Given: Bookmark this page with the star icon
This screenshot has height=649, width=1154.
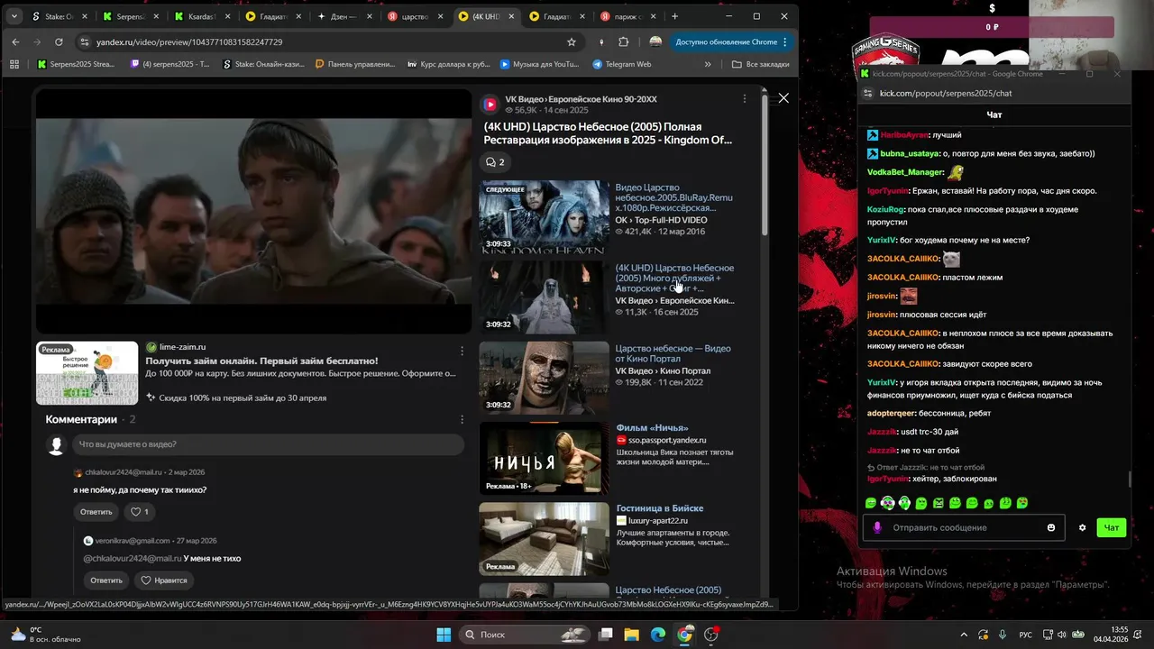Looking at the screenshot, I should pos(572,41).
